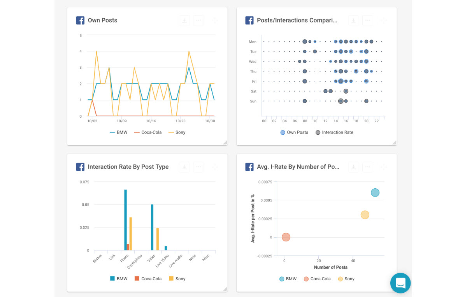Click the 'Wed' row label

[x=253, y=61]
